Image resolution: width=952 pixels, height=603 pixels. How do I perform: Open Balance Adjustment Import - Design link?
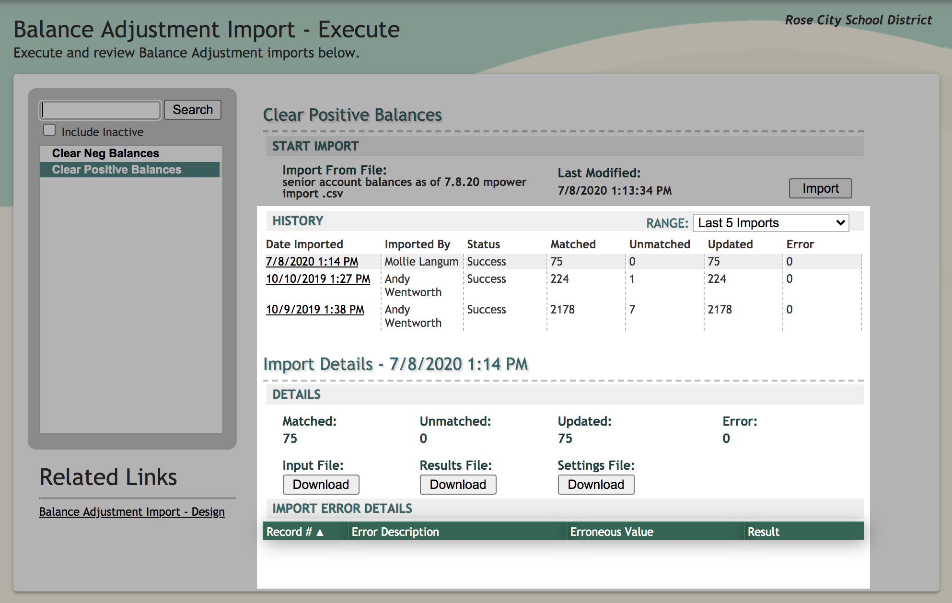[132, 512]
